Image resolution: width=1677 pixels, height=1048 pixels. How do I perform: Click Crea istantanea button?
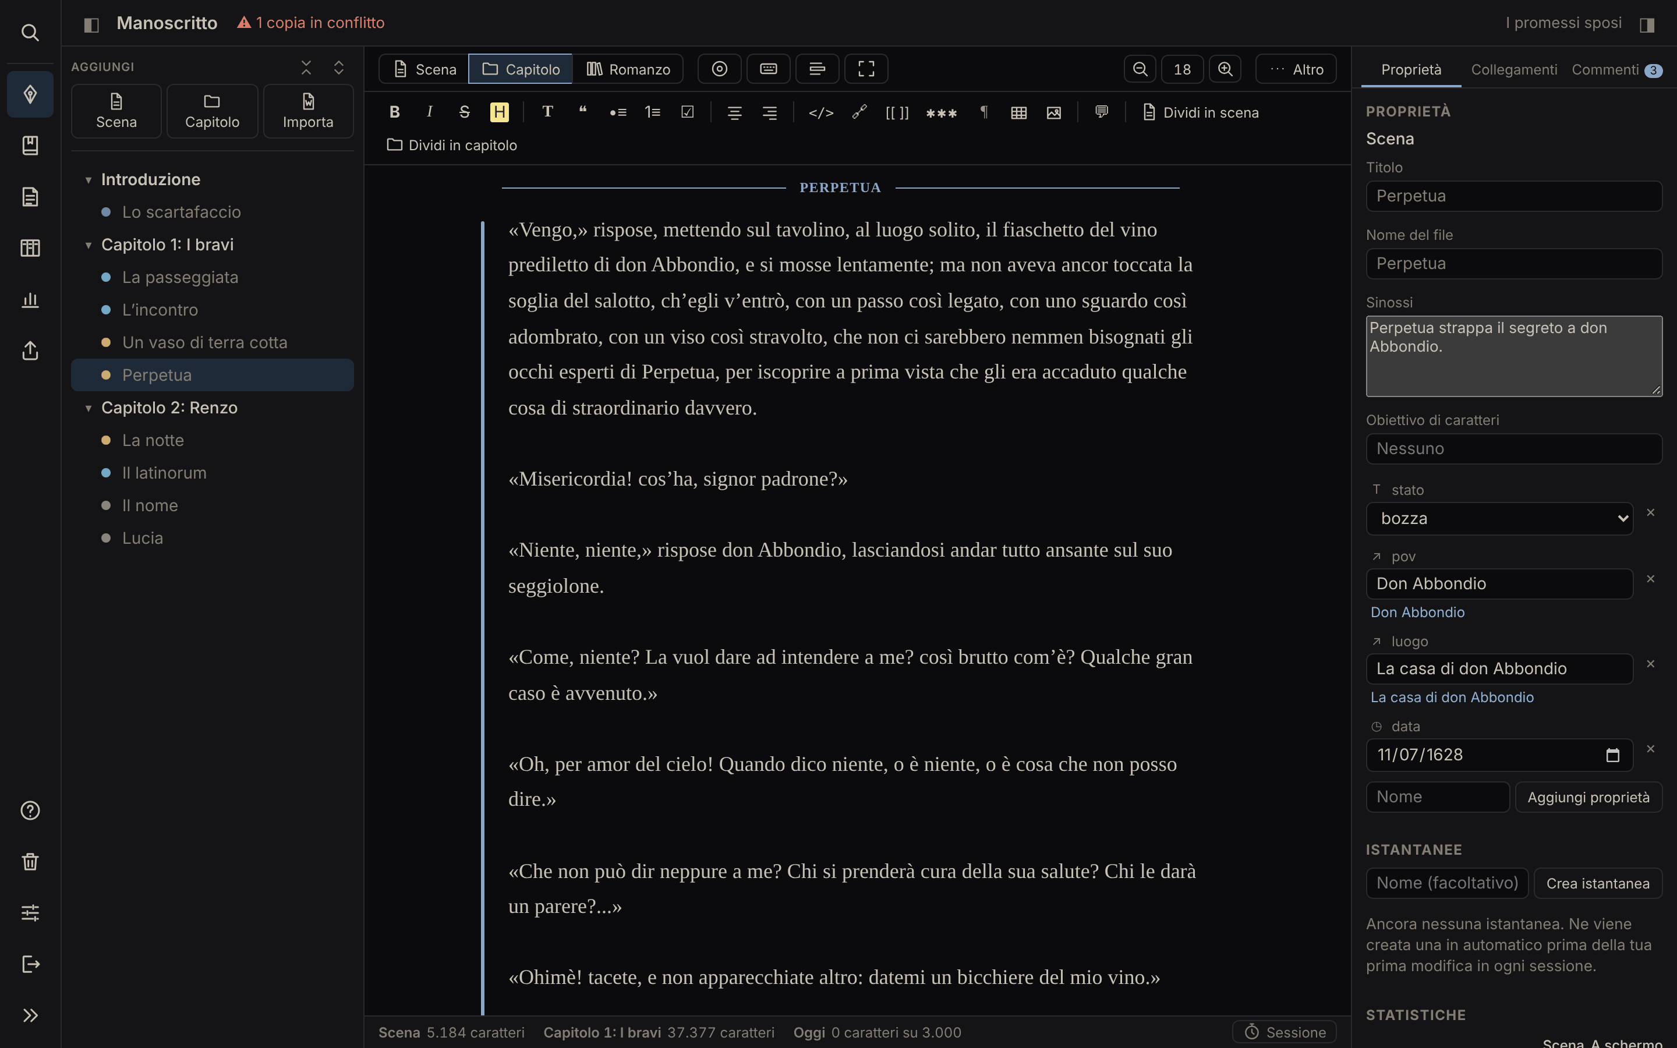point(1597,883)
